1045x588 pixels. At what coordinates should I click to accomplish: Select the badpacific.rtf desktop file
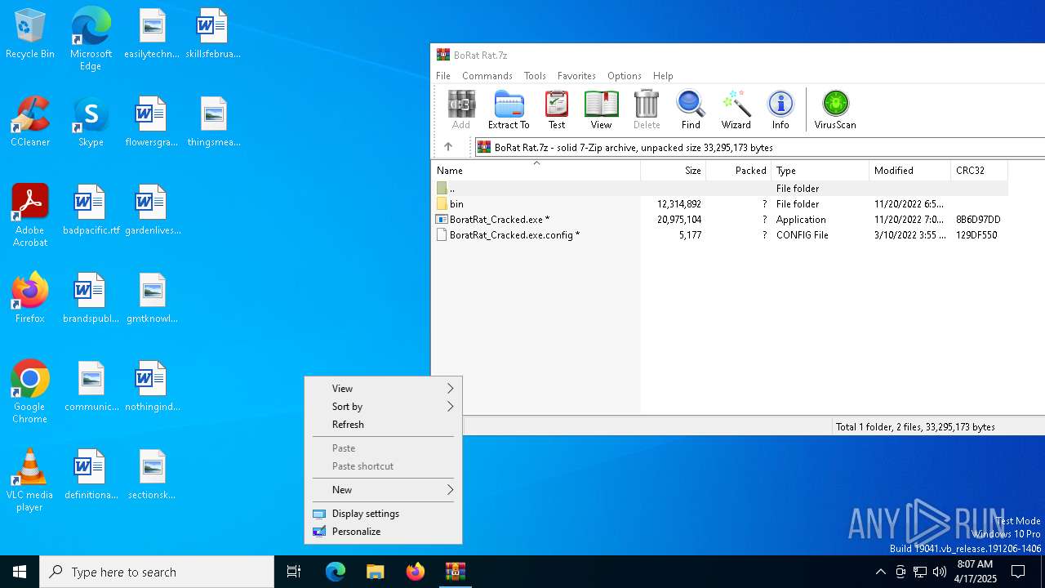(x=91, y=210)
